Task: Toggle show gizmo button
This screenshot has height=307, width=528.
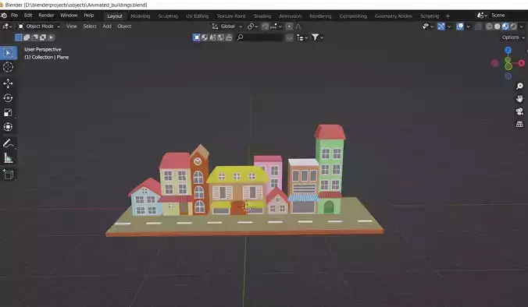Action: pos(441,26)
